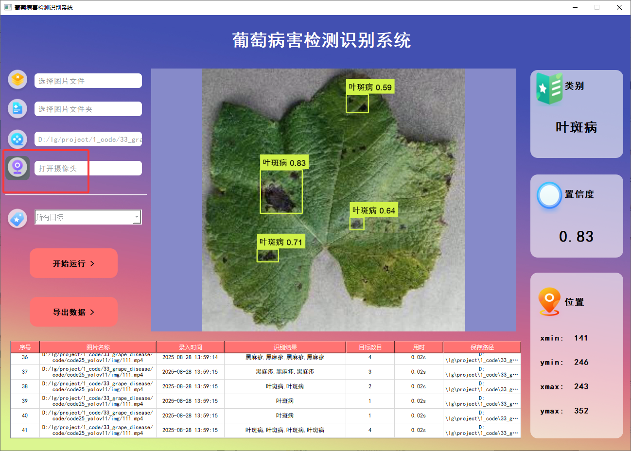
Task: Click the image name cell in row 39
Action: [x=98, y=401]
